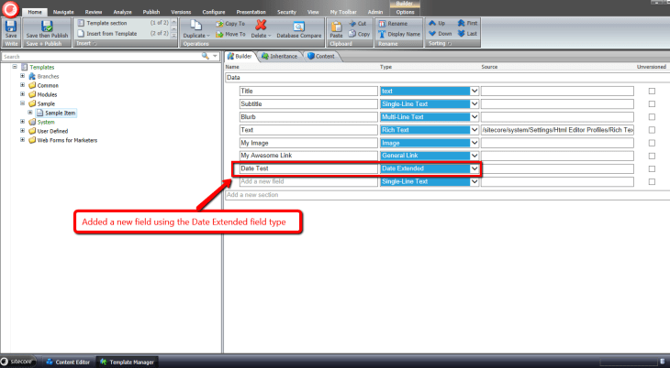
Task: Open type dropdown for Date Test field
Action: tap(475, 168)
